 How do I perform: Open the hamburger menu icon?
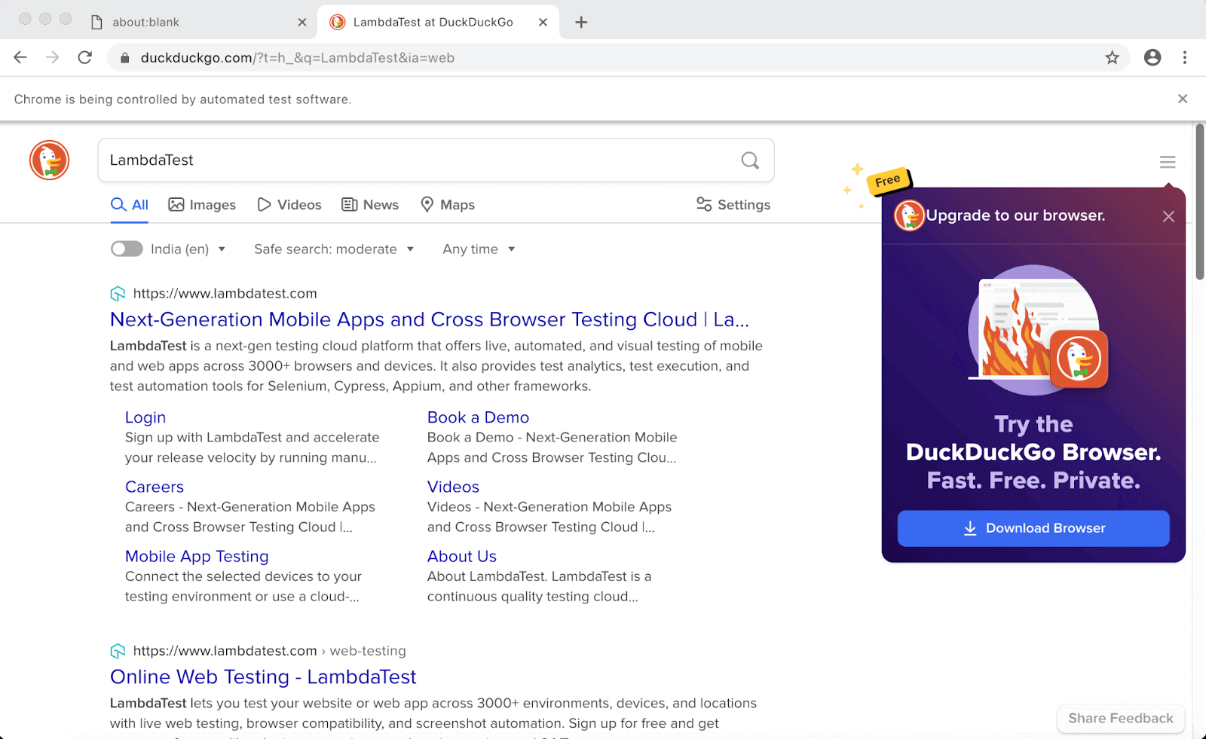point(1167,162)
